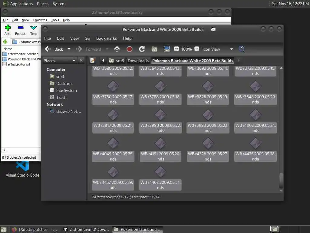Click the path bar left scroll arrow
310x233 pixels.
[x=103, y=60]
